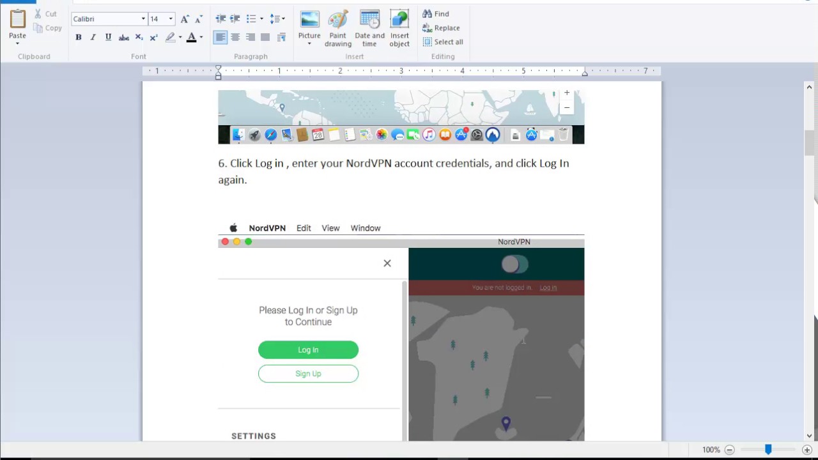Image resolution: width=818 pixels, height=460 pixels.
Task: Click the Cut scissors button
Action: tap(45, 13)
